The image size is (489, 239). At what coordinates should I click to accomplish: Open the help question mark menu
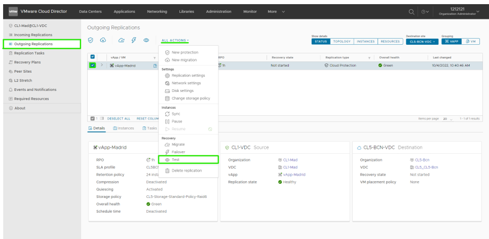click(425, 12)
